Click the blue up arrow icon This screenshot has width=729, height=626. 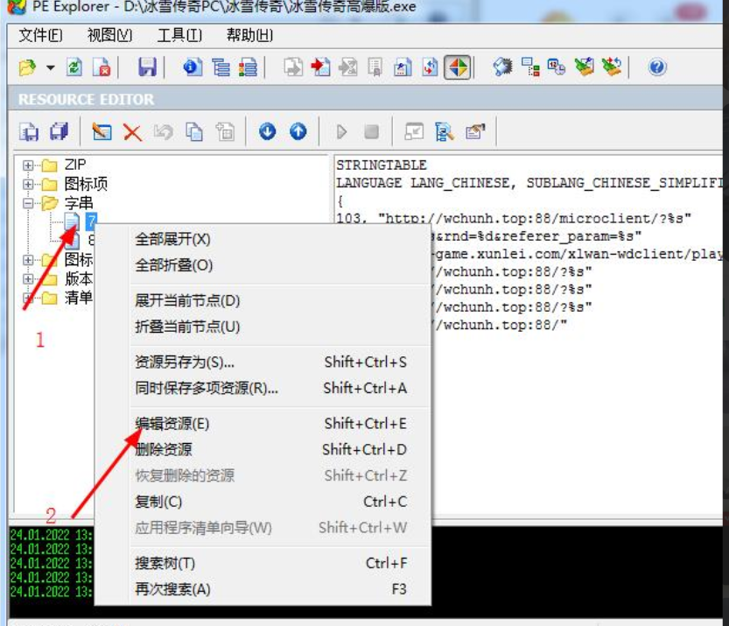tap(298, 132)
